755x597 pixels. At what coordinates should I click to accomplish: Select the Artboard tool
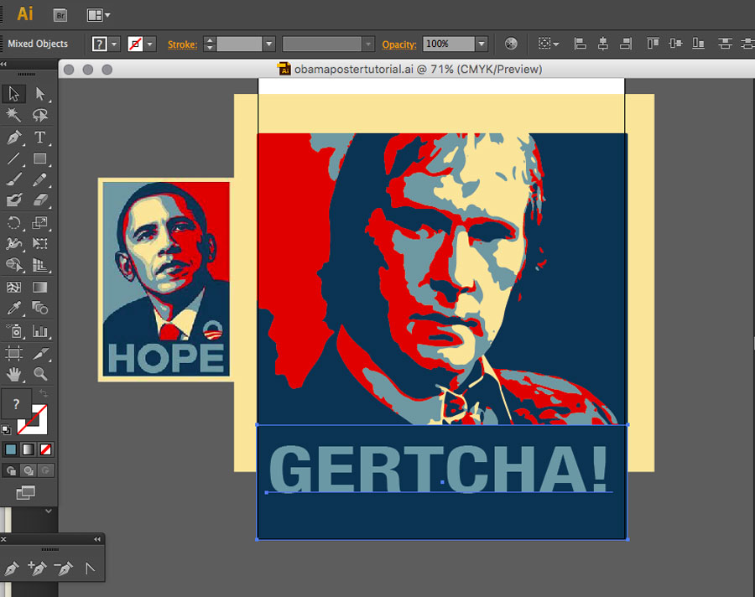coord(13,353)
